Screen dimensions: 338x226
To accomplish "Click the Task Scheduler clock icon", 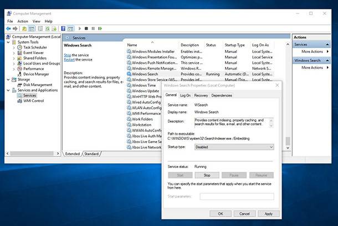I will [19, 48].
